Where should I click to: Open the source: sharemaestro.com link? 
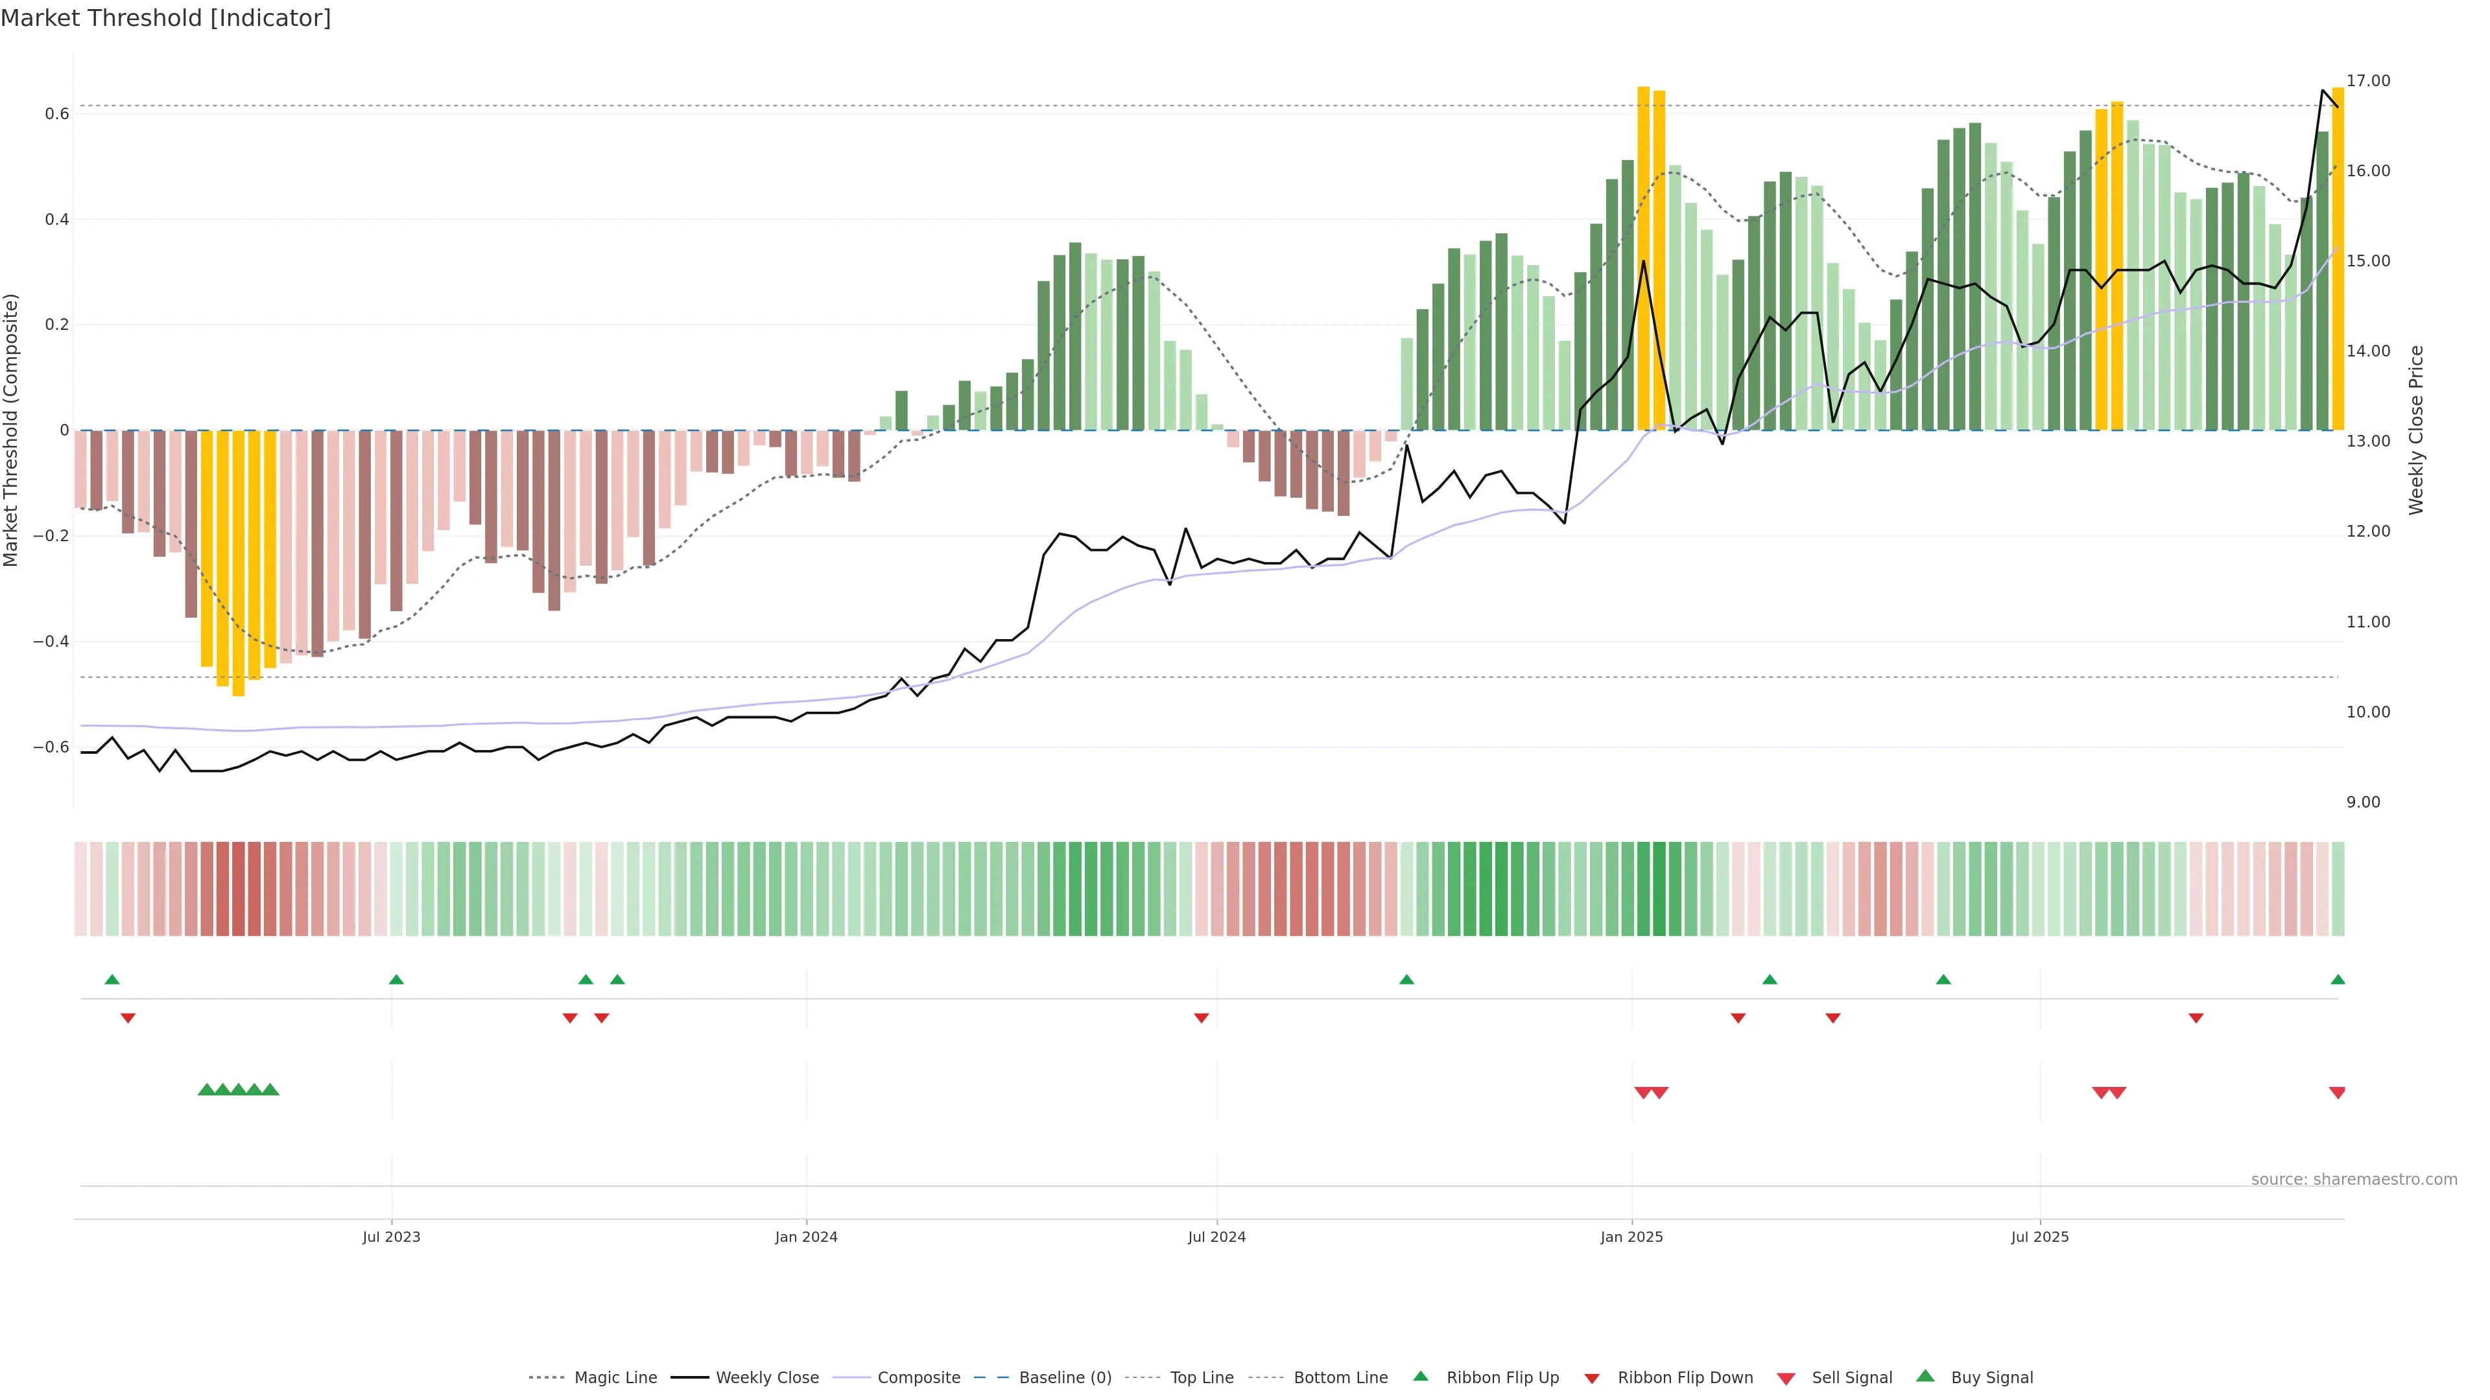pyautogui.click(x=2354, y=1179)
